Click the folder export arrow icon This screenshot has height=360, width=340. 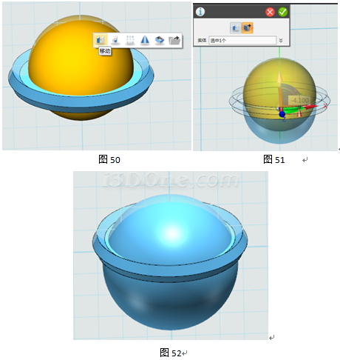pyautogui.click(x=174, y=40)
